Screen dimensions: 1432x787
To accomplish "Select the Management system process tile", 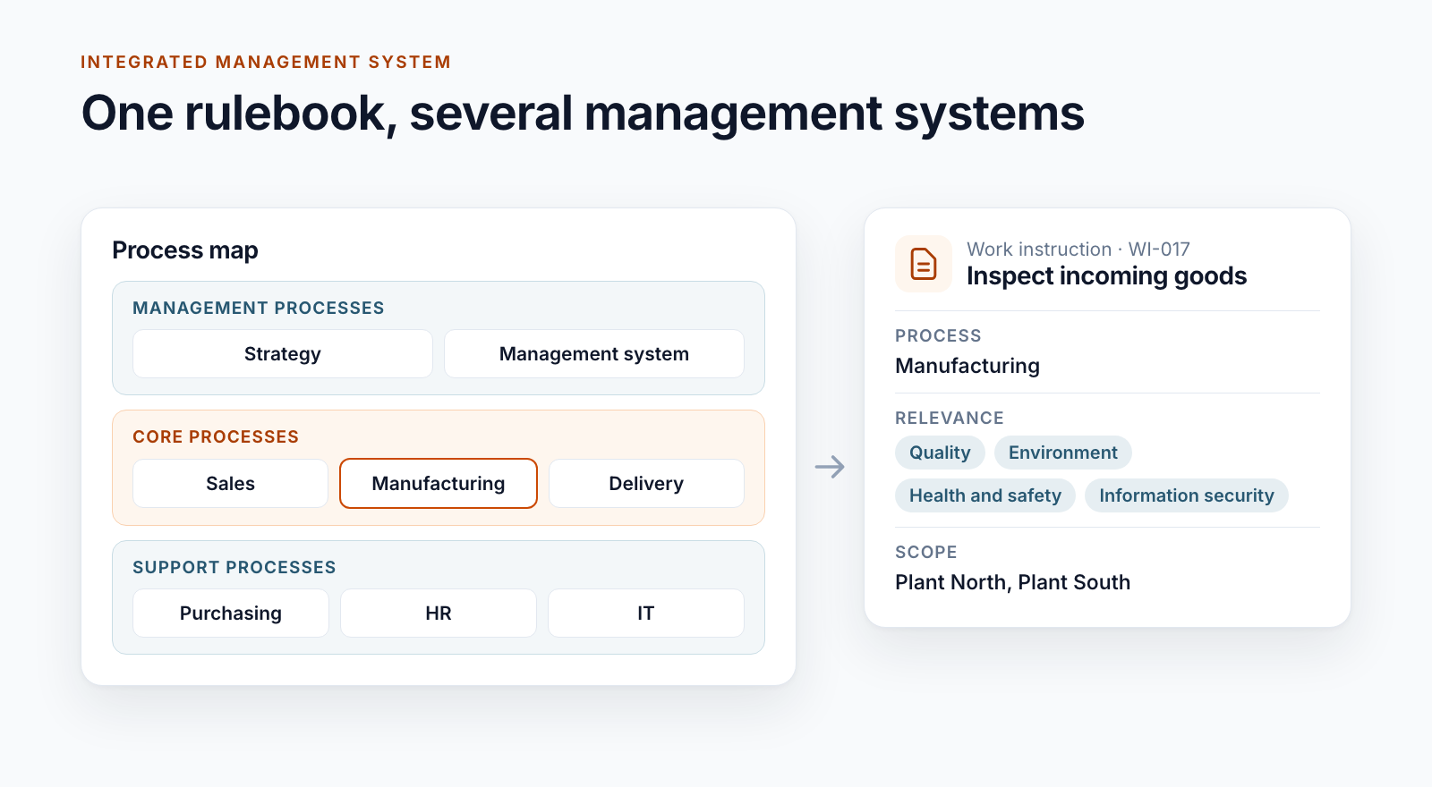I will 594,354.
